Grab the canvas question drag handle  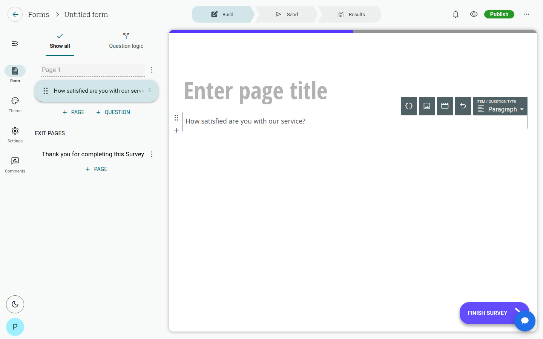tap(176, 118)
